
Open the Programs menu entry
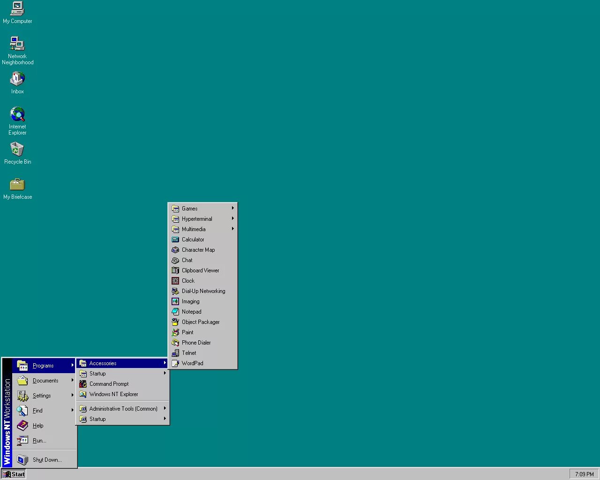click(x=44, y=366)
